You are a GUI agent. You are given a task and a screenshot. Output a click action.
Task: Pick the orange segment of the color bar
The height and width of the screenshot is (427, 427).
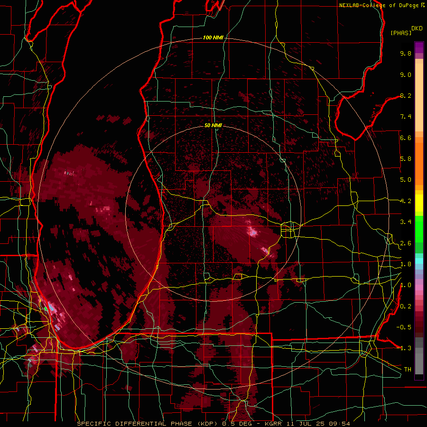(419, 163)
